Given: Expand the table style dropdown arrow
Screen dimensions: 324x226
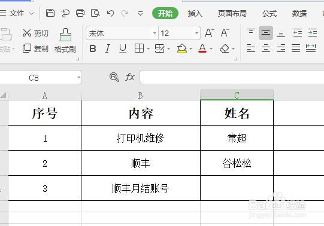Looking at the screenshot, I should click(x=169, y=49).
